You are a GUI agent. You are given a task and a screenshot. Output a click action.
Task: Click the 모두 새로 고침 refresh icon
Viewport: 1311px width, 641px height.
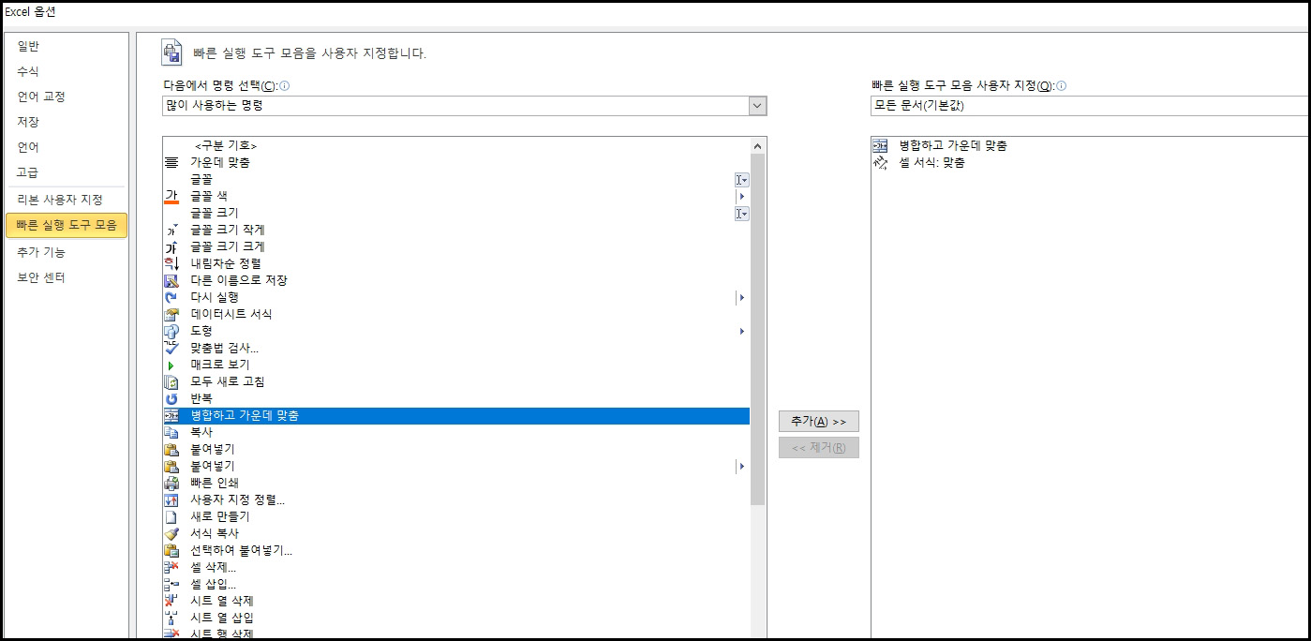(x=171, y=381)
